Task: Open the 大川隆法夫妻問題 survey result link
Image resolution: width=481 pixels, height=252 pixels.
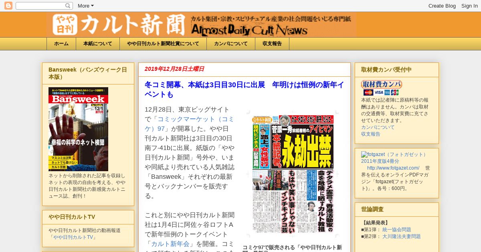Action: pos(401,236)
